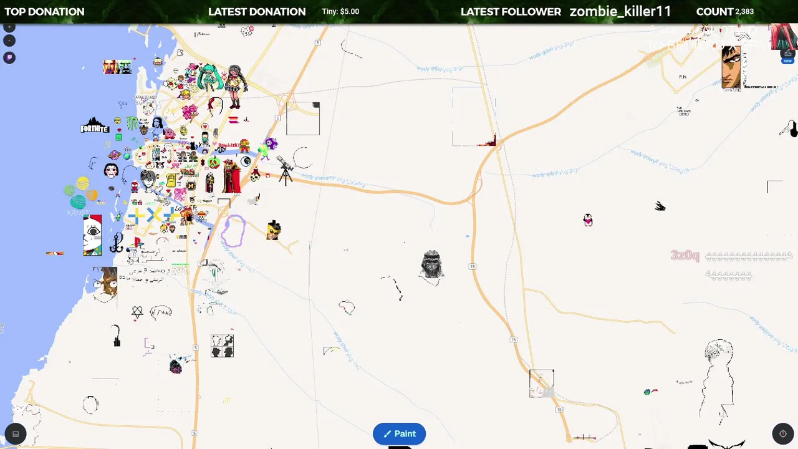Select the pentagram star drawing
This screenshot has height=449, width=798.
click(x=137, y=312)
